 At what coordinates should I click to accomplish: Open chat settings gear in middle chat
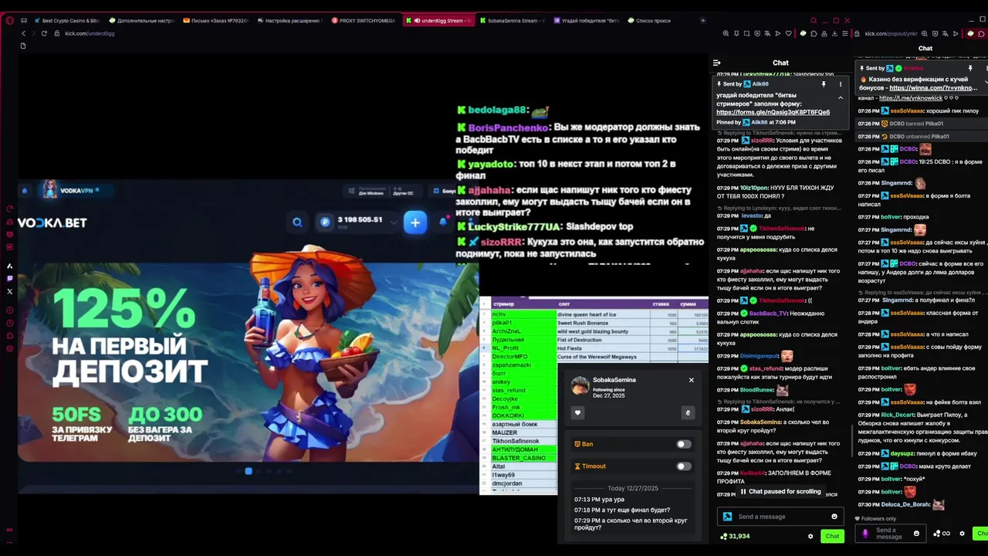[810, 536]
